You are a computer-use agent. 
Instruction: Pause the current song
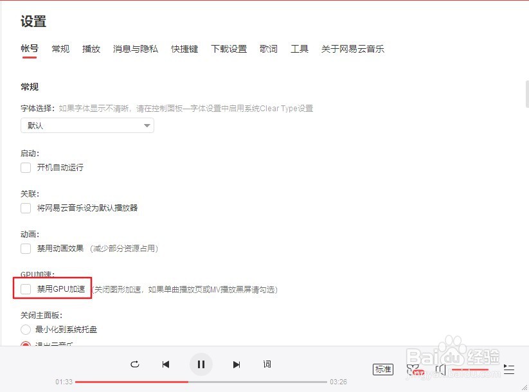click(x=201, y=364)
